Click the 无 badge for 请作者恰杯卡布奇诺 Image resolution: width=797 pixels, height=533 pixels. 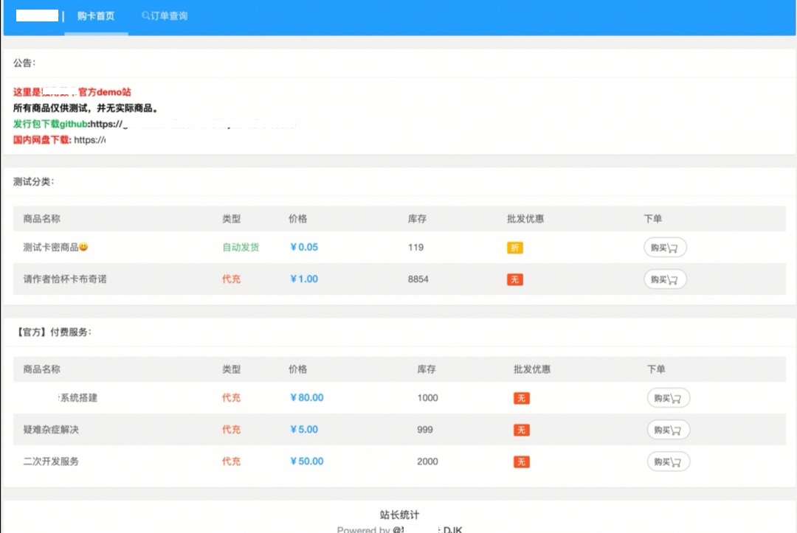click(514, 279)
